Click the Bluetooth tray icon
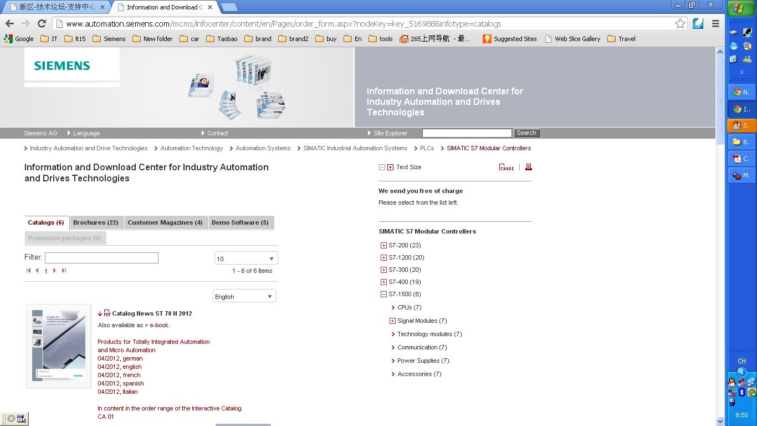This screenshot has width=757, height=426. [x=742, y=392]
